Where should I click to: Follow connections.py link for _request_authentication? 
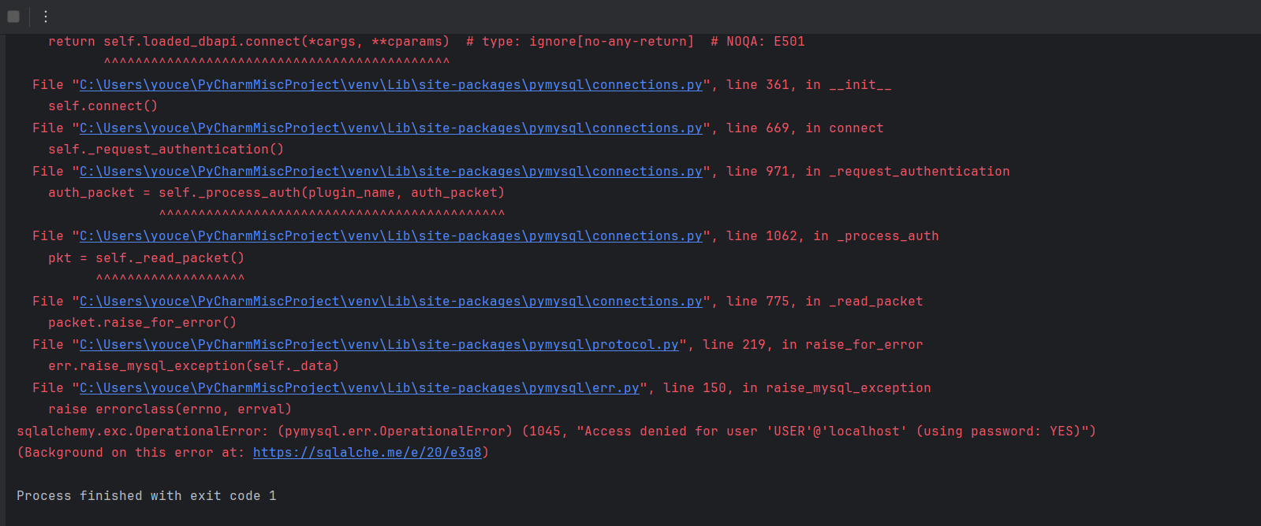pyautogui.click(x=390, y=172)
